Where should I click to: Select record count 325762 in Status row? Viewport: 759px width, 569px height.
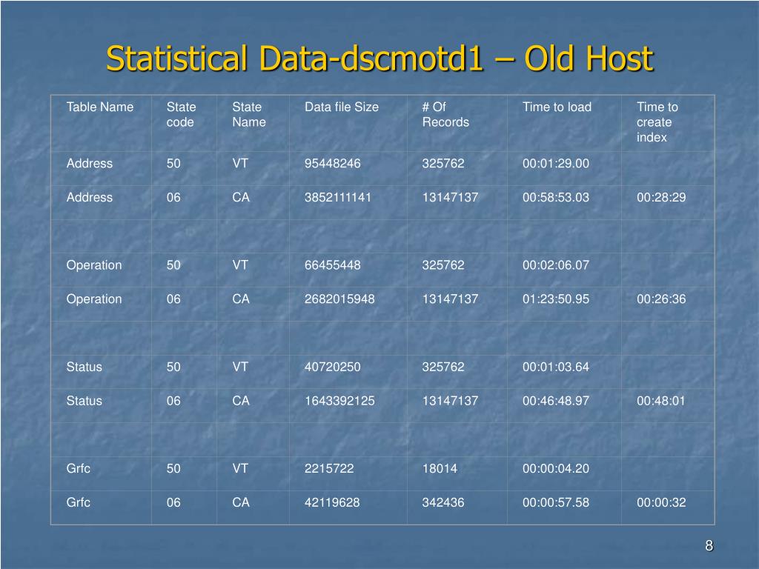tap(443, 367)
